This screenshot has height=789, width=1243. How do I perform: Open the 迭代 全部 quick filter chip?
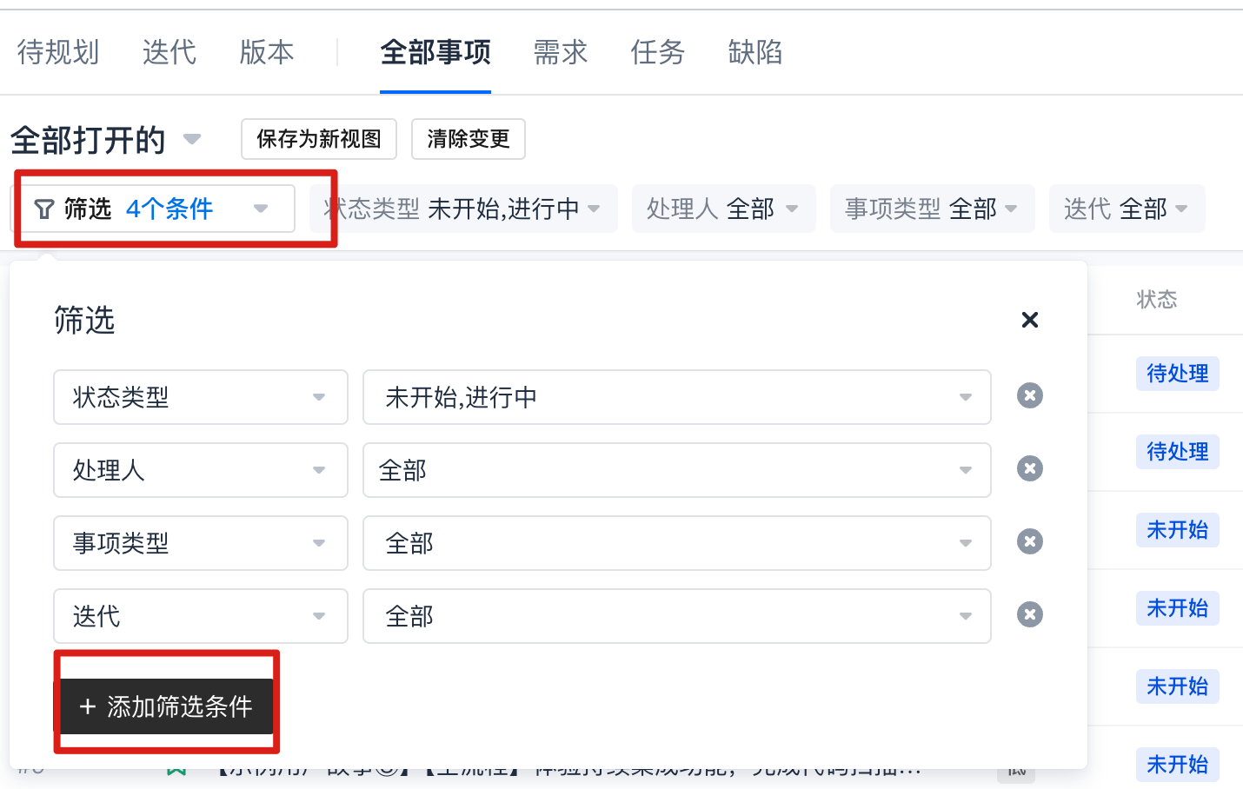tap(1127, 209)
